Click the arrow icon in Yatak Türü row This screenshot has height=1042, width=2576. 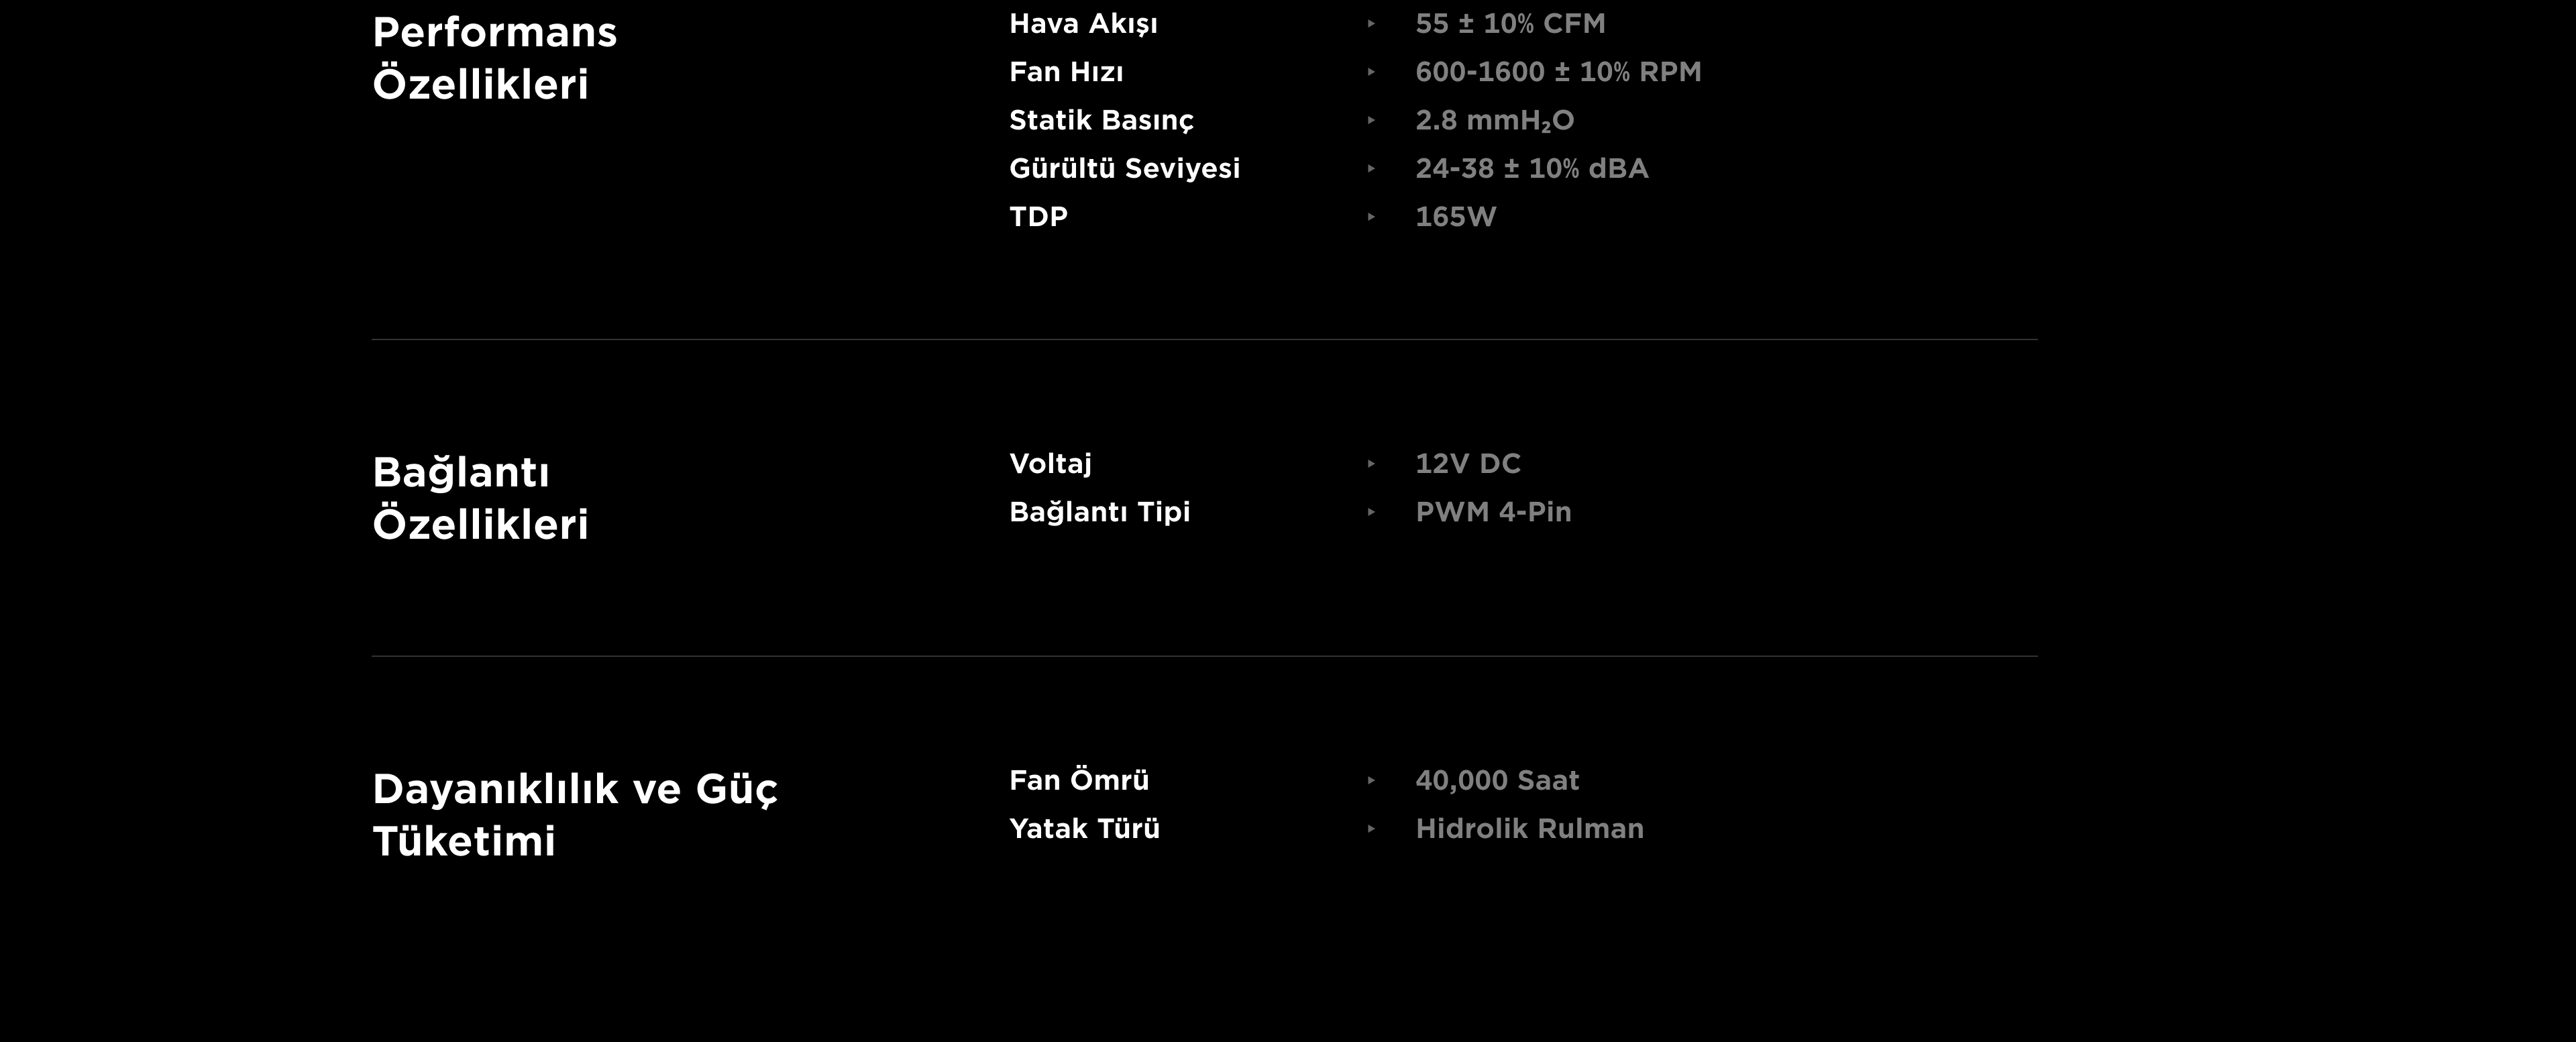tap(1371, 829)
